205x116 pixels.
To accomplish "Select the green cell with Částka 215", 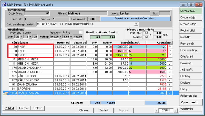I will (x=156, y=55).
